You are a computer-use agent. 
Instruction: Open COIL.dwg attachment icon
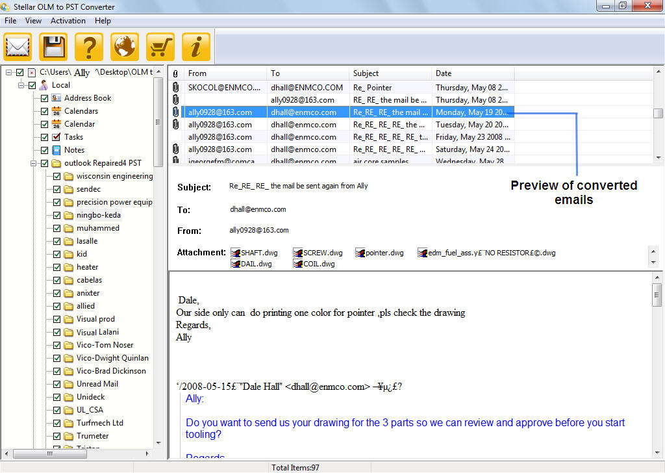click(x=297, y=264)
